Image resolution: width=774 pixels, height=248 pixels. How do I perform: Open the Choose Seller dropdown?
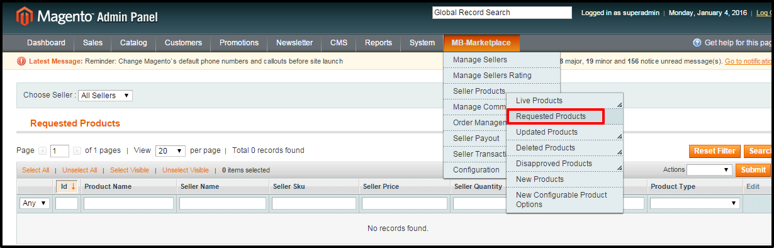[x=105, y=96]
